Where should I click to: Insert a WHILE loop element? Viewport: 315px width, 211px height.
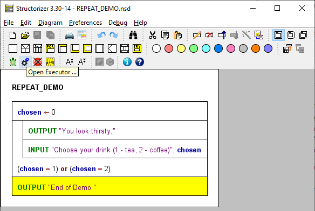[x=63, y=48]
